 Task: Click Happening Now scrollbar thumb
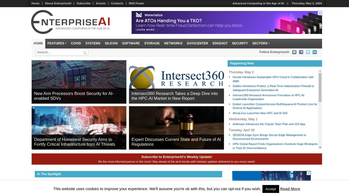click(x=320, y=87)
